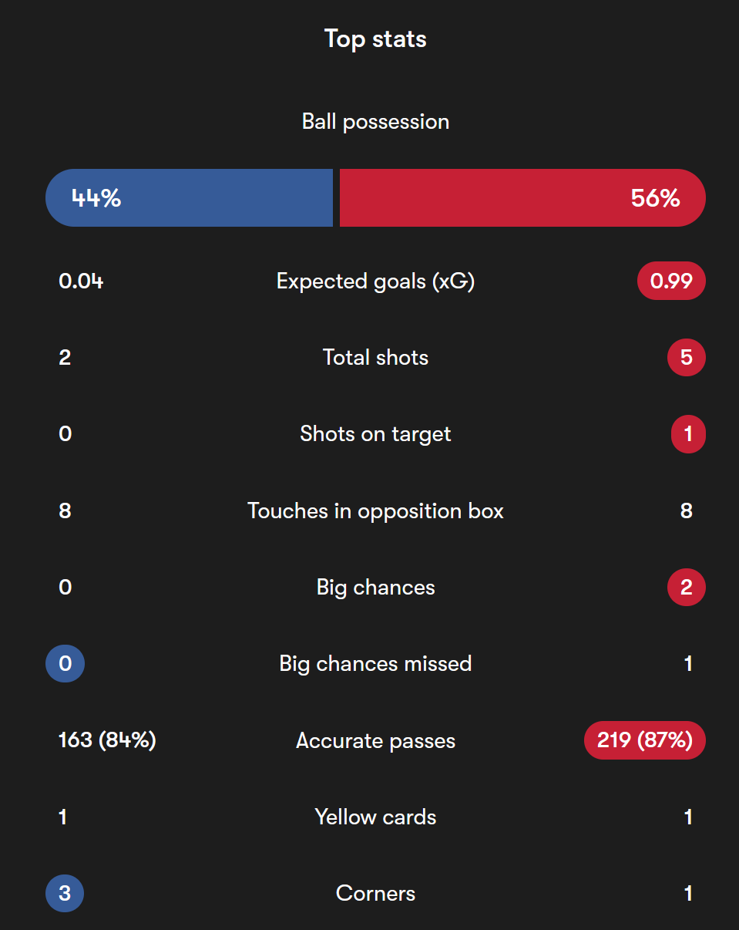Click the blue Big chances missed badge
Screen dimensions: 739x930
(65, 664)
